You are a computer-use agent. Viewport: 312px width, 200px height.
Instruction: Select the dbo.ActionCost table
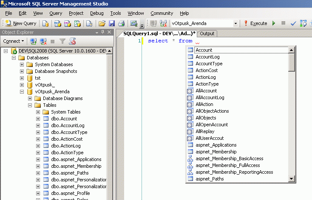(x=67, y=139)
